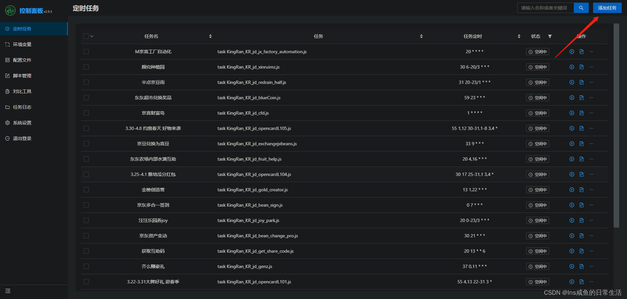Viewport: 627px width, 299px height.
Task: Sort by 任务名 column sorter arrows
Action: click(x=210, y=36)
